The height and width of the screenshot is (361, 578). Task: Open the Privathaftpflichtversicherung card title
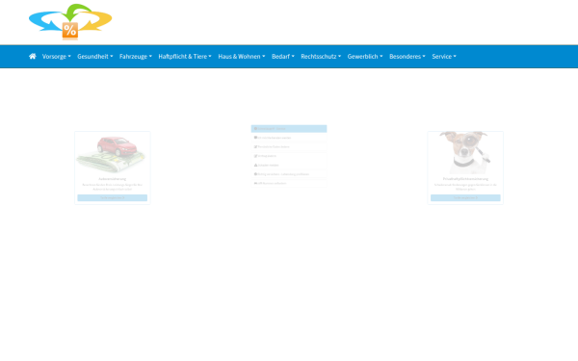(x=465, y=179)
